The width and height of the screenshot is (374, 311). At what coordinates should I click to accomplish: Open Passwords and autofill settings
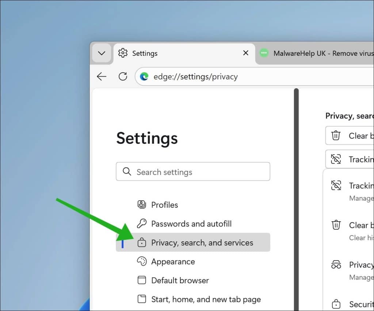(x=191, y=223)
